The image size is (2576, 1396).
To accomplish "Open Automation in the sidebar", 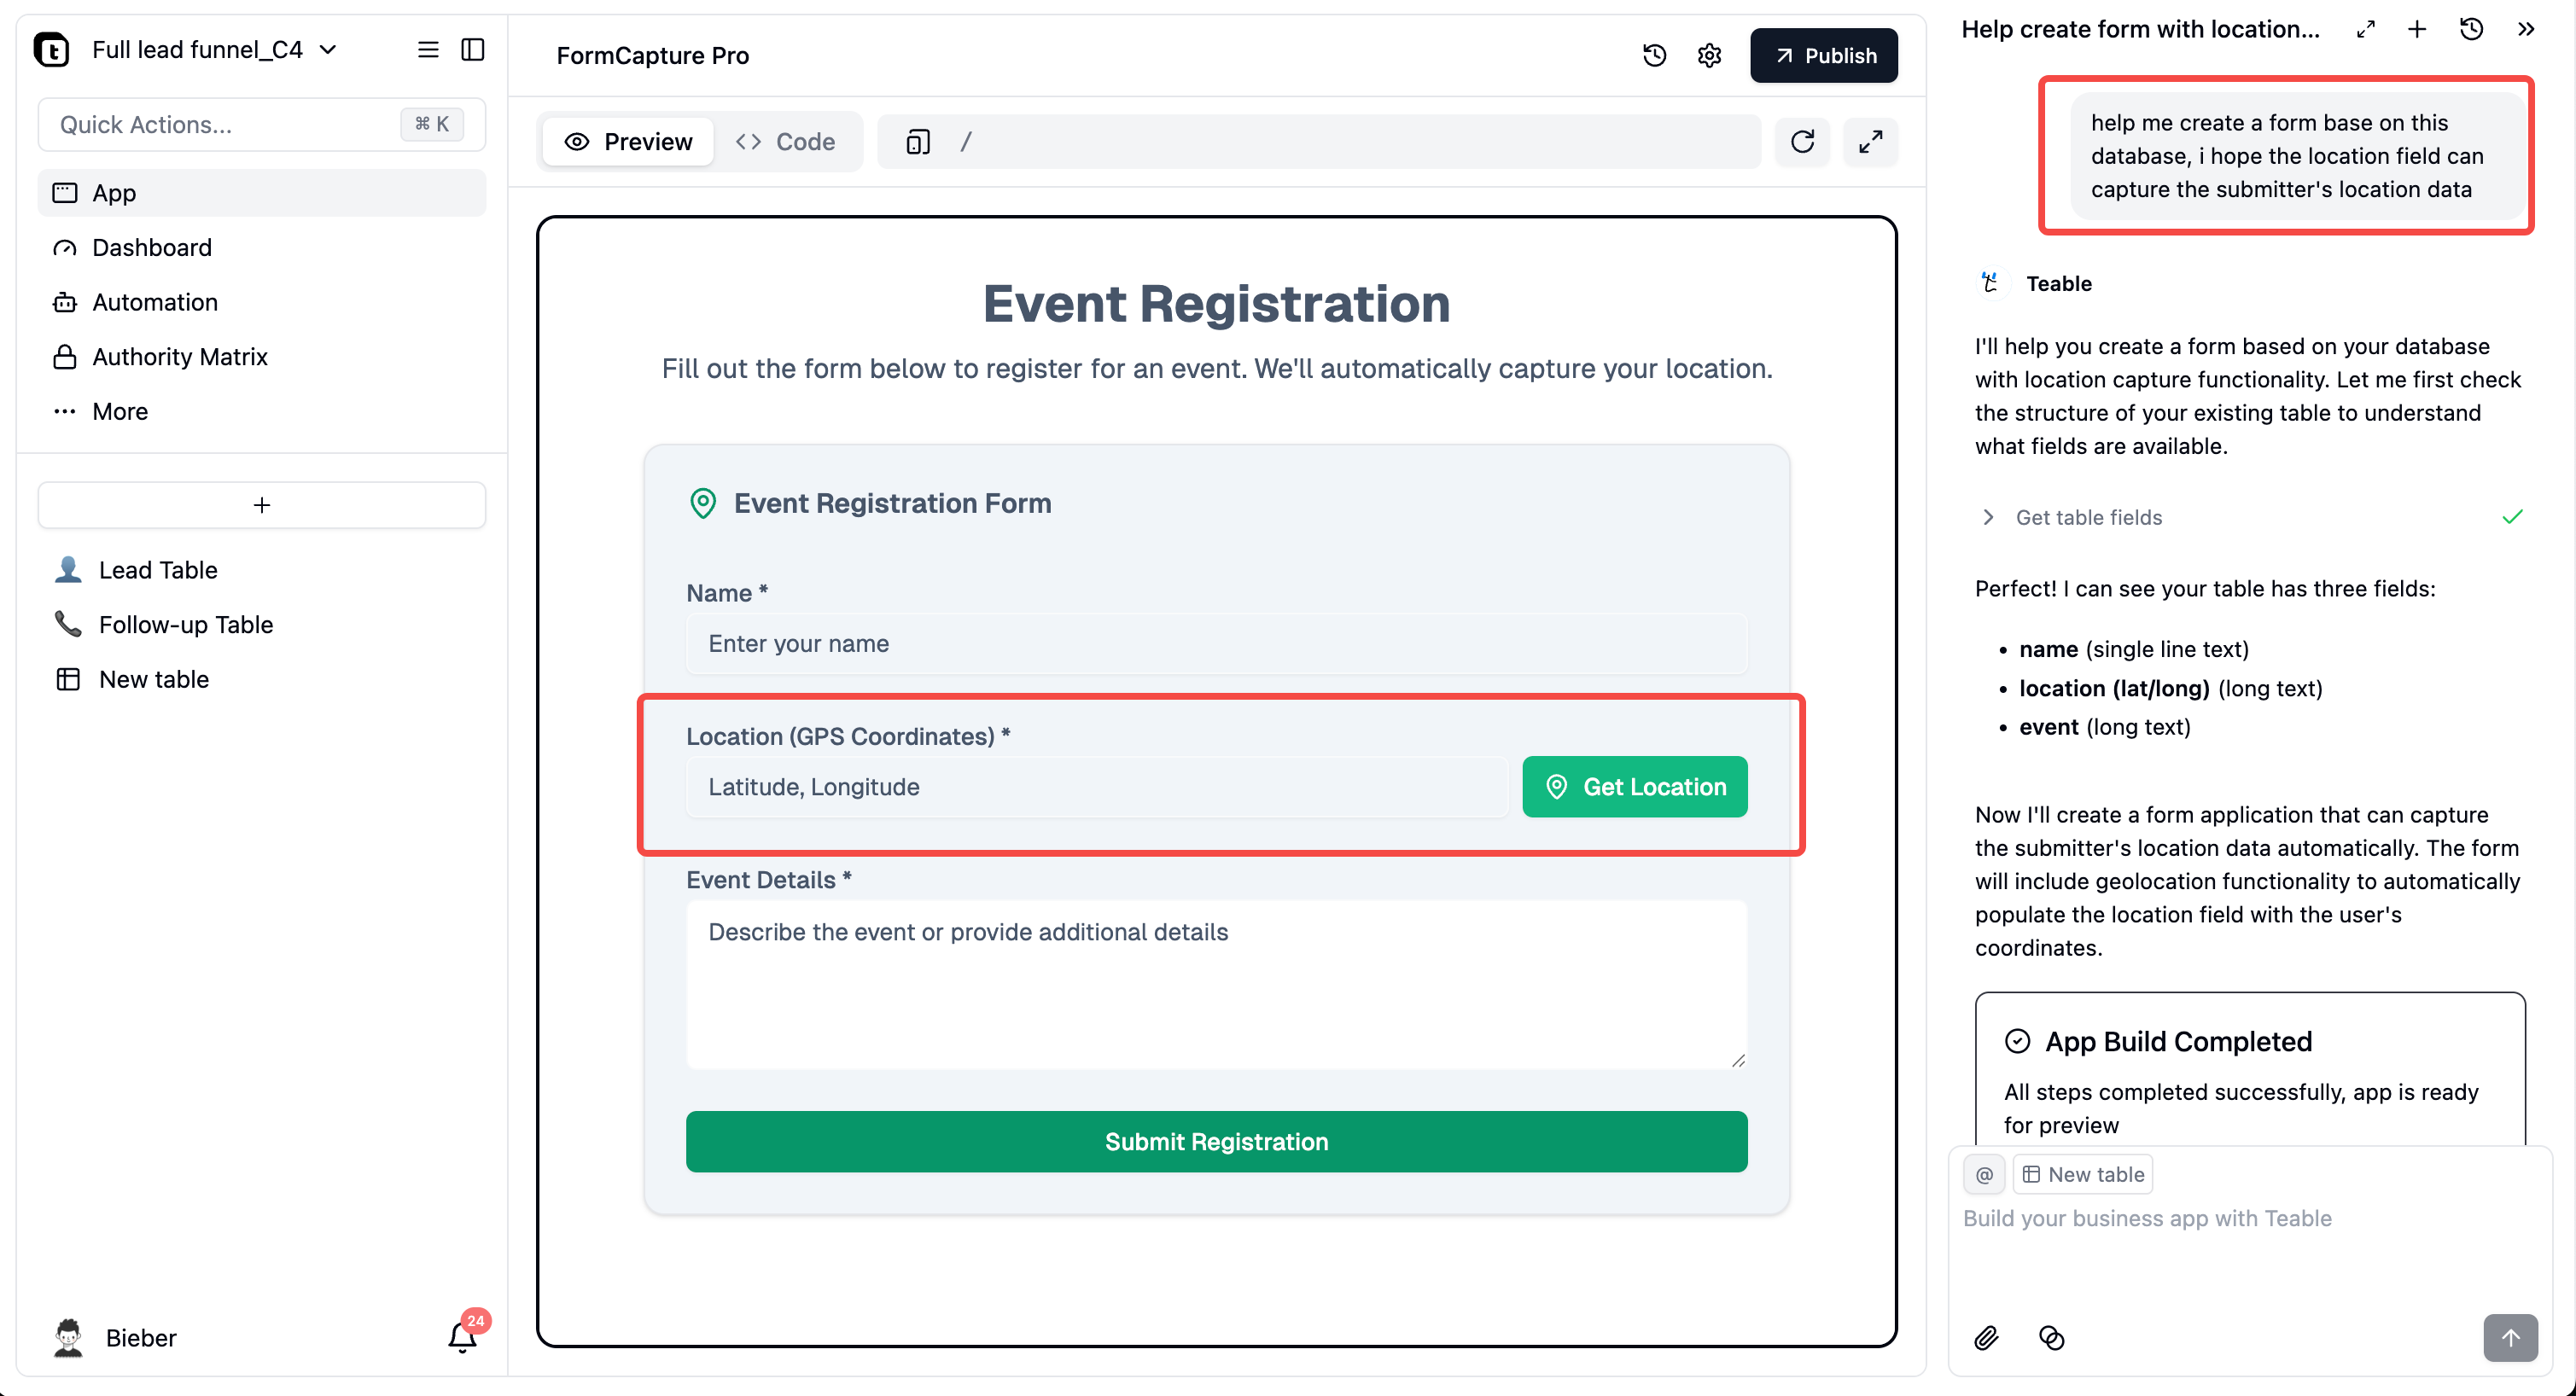I will (155, 302).
